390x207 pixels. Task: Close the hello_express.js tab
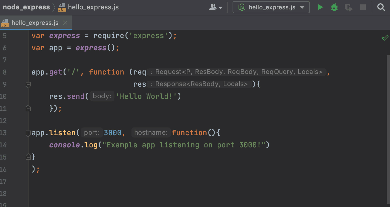tap(65, 23)
